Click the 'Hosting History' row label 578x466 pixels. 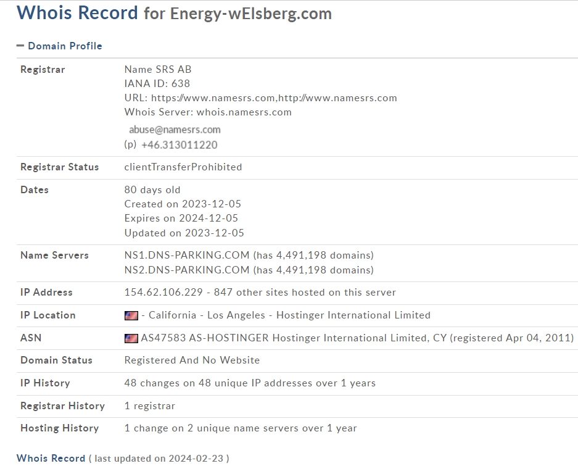[x=60, y=428]
